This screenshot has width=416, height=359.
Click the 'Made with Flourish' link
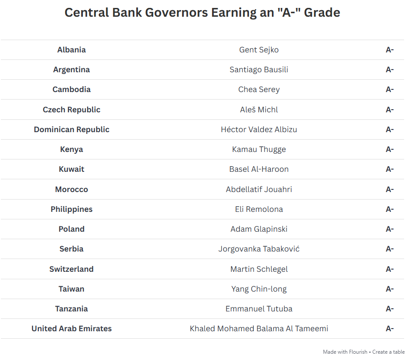(345, 352)
